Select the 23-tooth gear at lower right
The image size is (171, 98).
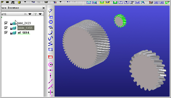click(148, 70)
